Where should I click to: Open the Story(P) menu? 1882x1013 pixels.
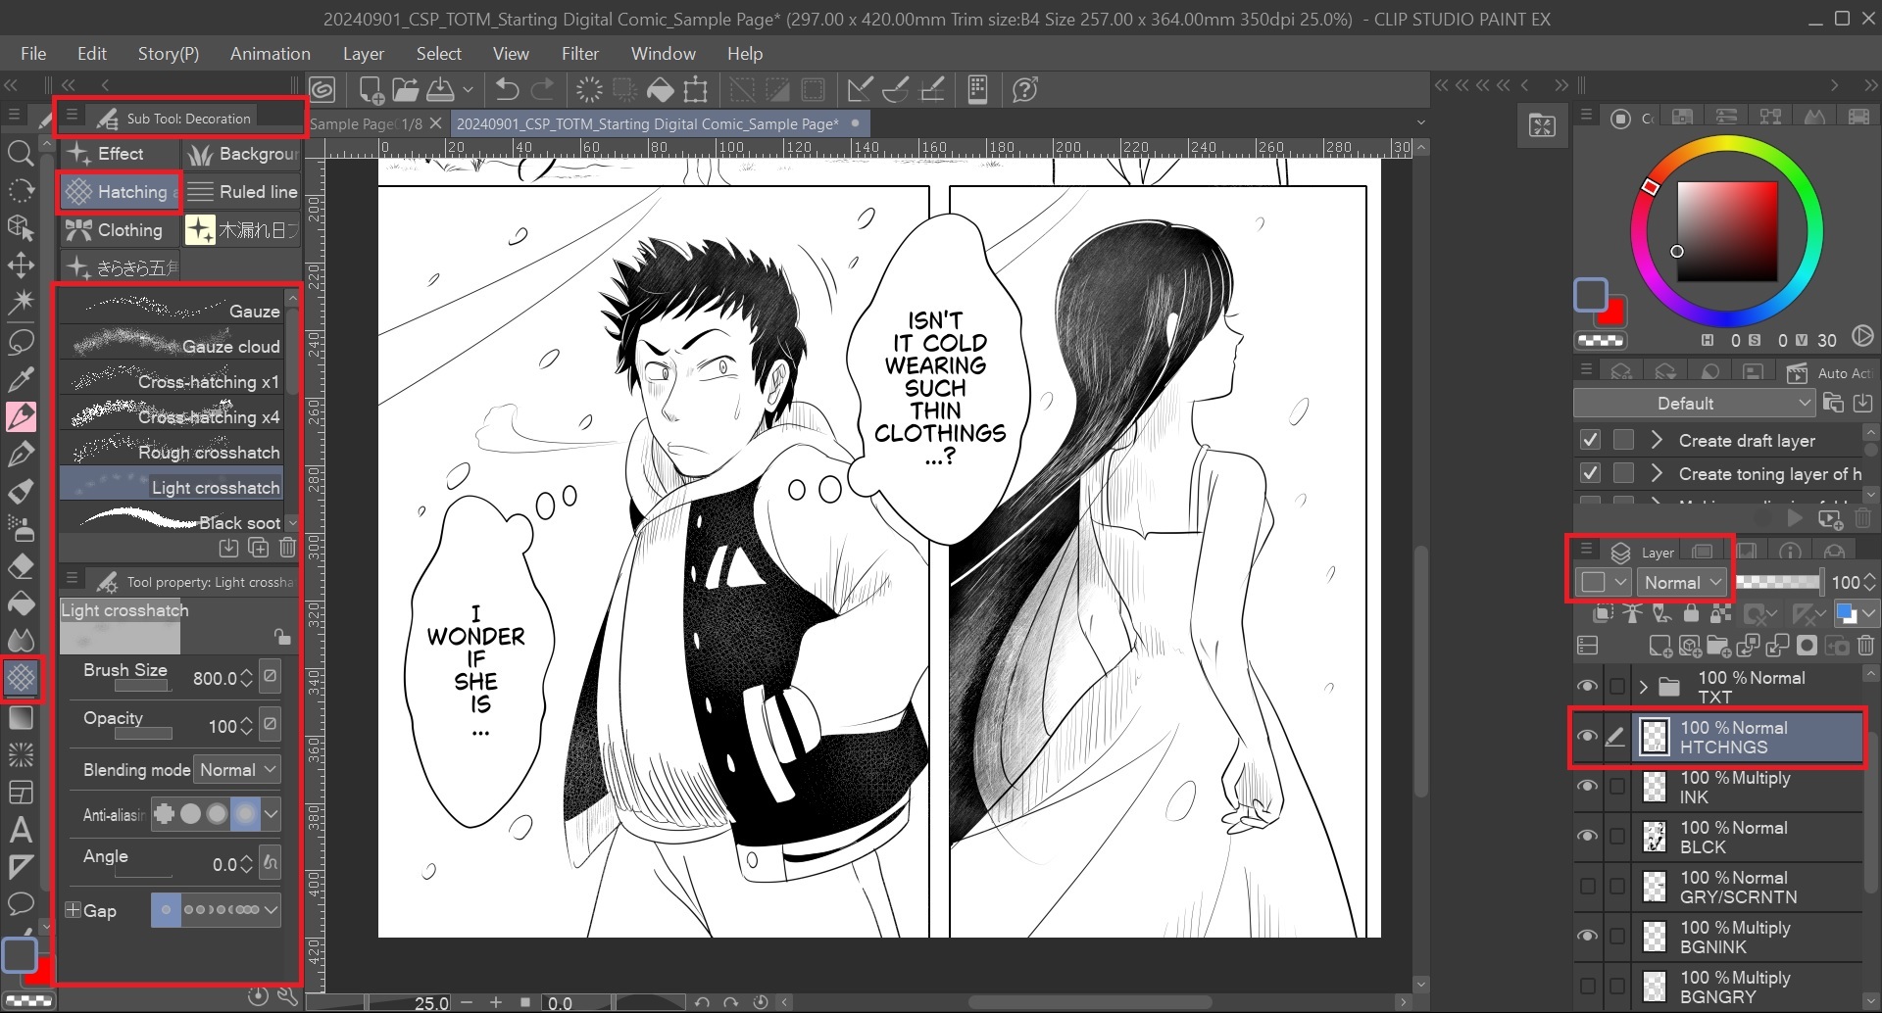point(168,54)
